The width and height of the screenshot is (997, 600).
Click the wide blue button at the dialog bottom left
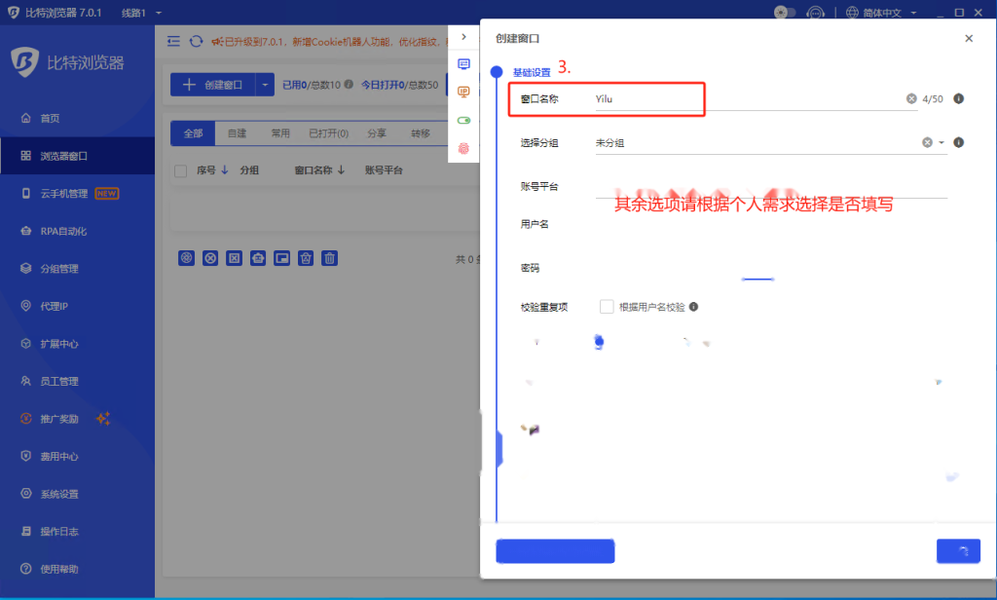(555, 551)
